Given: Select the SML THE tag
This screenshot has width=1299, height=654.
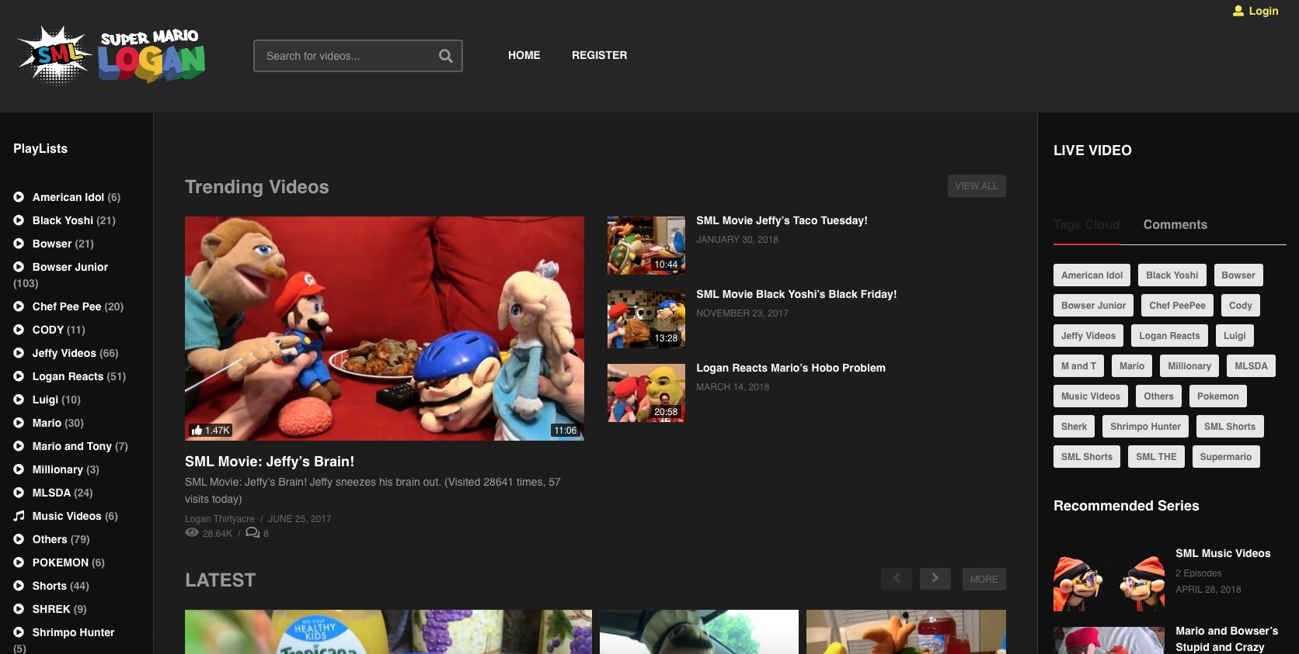Looking at the screenshot, I should coord(1156,457).
